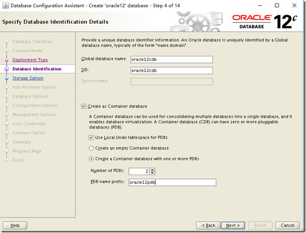The image size is (306, 233).
Task: Click the Global database name label
Action: [104, 59]
